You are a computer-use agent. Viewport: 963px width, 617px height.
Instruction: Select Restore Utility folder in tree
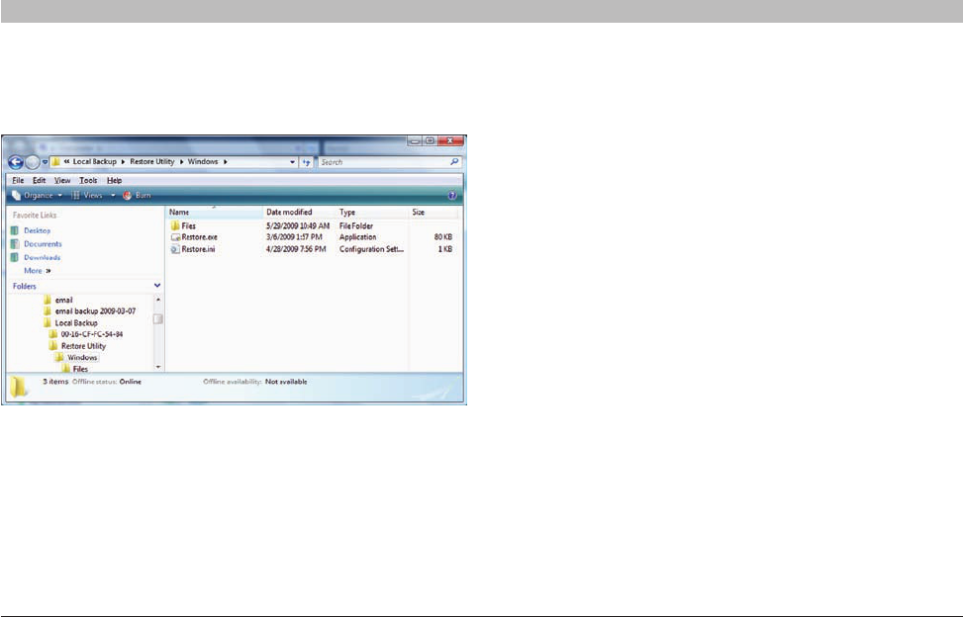pyautogui.click(x=83, y=346)
